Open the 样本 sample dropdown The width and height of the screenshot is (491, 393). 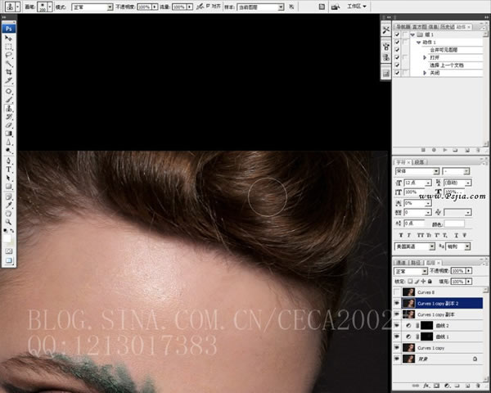pyautogui.click(x=260, y=7)
